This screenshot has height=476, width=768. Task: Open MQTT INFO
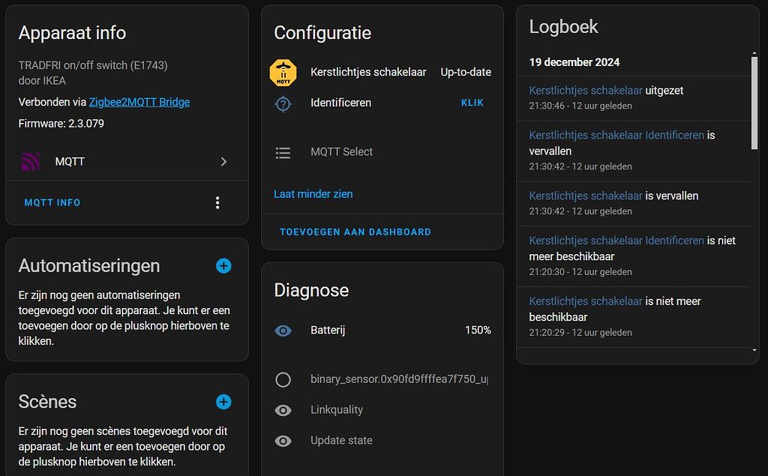point(52,202)
